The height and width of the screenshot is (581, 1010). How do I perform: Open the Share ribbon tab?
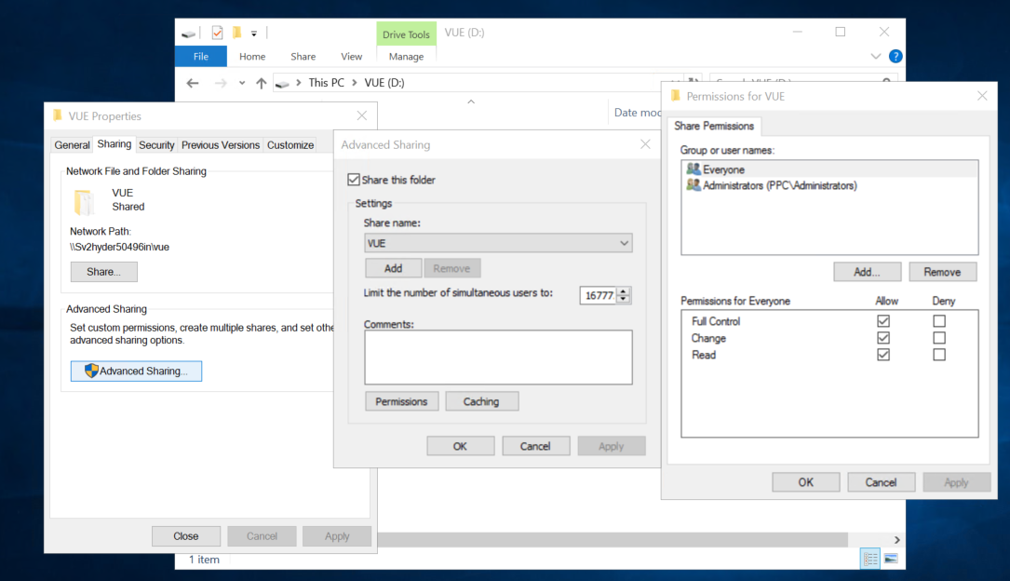point(303,57)
